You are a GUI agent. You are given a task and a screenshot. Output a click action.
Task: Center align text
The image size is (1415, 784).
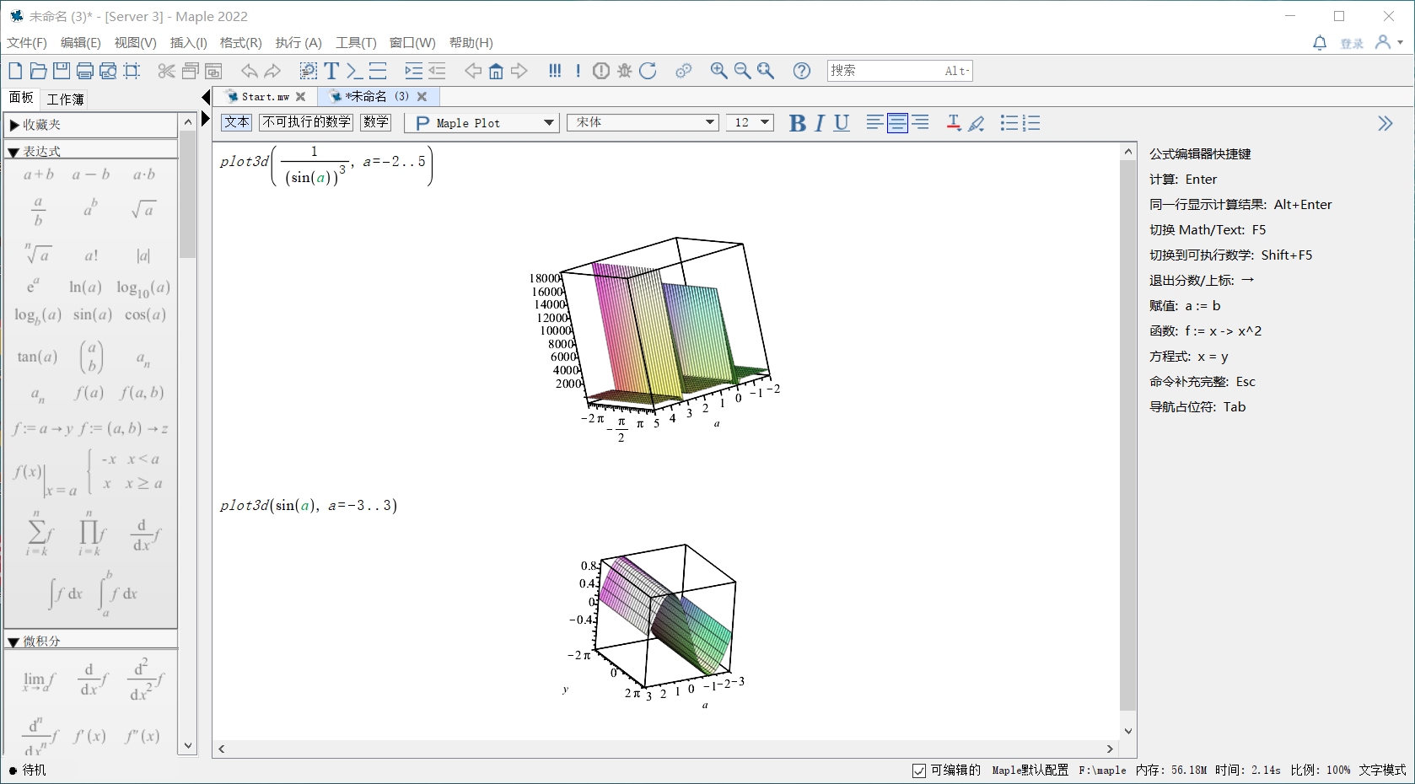[x=897, y=123]
